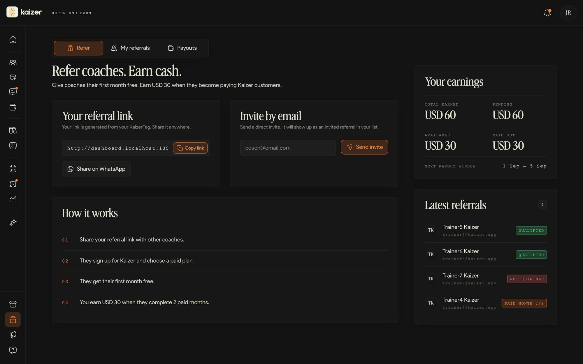583x364 pixels.
Task: Open the wallet icon in sidebar
Action: point(13,107)
